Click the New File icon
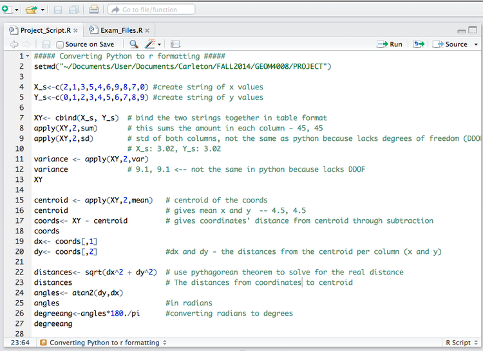Viewport: 483px width, 351px height. coord(6,10)
